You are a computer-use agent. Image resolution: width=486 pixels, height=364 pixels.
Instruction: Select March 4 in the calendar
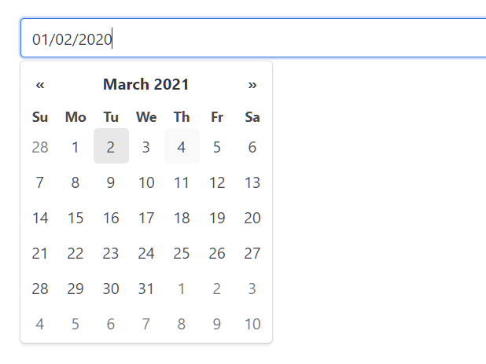[x=182, y=147]
